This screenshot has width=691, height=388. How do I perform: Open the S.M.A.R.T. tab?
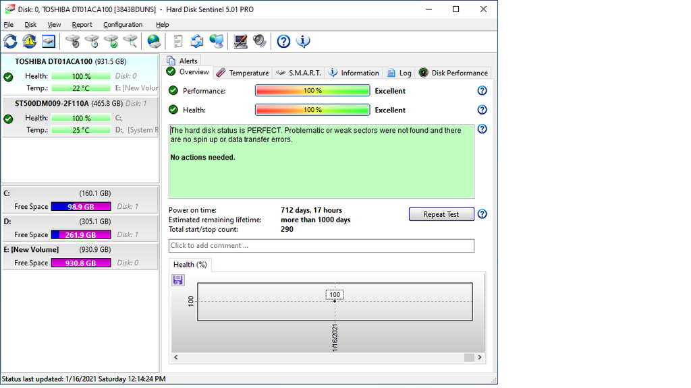pyautogui.click(x=299, y=73)
